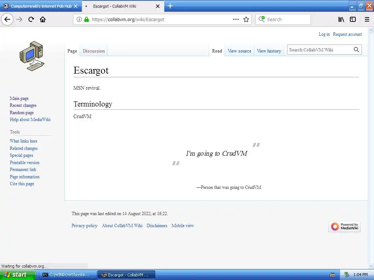This screenshot has width=374, height=280.
Task: Click the Permanent link item
Action: [23, 170]
